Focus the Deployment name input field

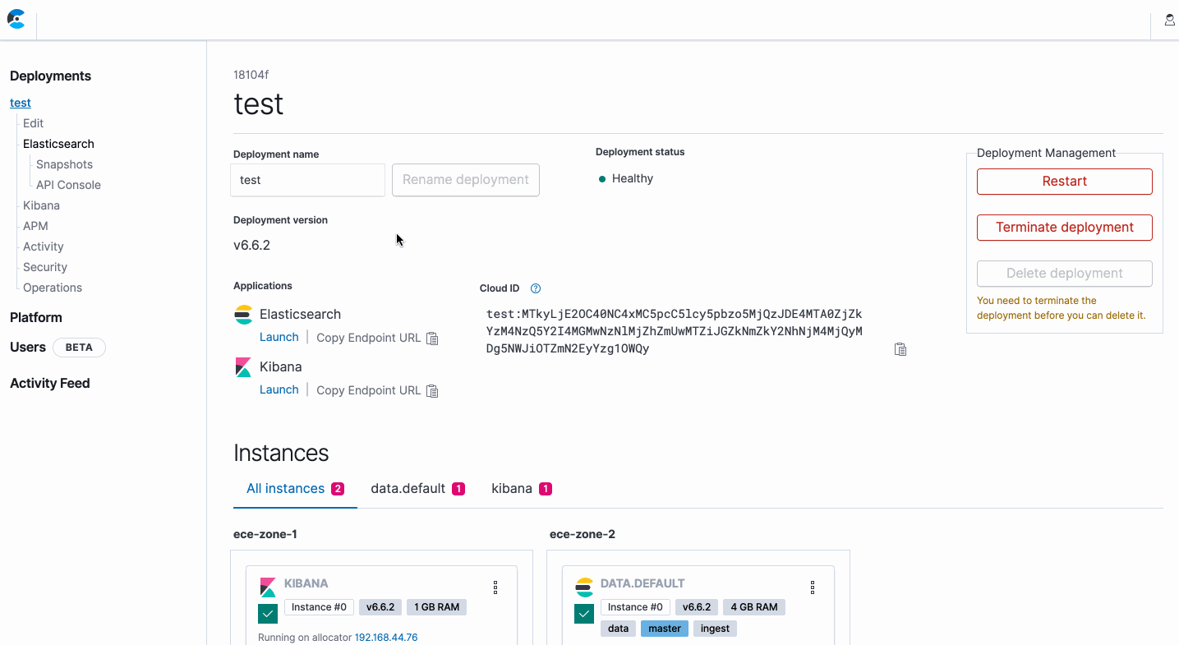pyautogui.click(x=307, y=180)
